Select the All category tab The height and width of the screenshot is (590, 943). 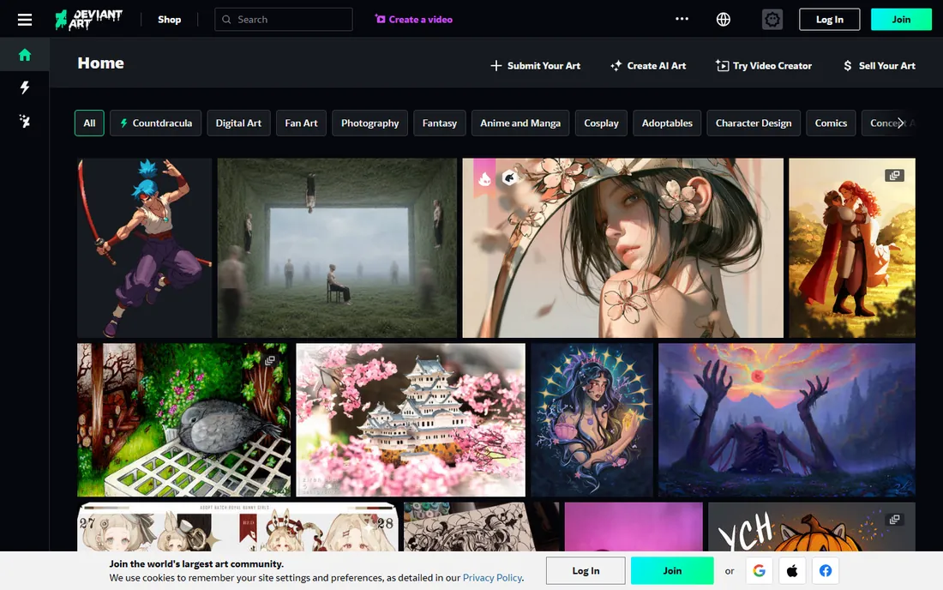click(90, 123)
